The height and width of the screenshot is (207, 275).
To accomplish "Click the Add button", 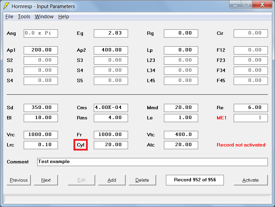I will tap(112, 180).
